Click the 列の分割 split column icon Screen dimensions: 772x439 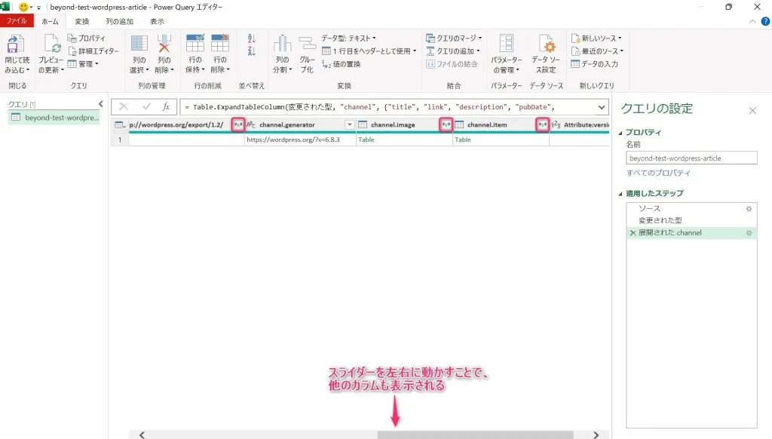[282, 45]
